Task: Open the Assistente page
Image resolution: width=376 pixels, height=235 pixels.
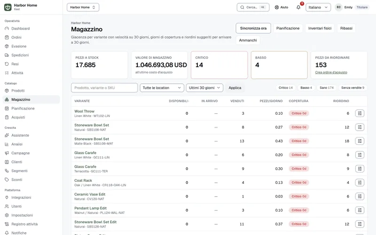Action: pyautogui.click(x=31, y=135)
